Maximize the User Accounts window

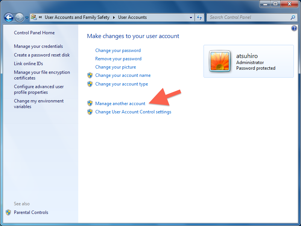coord(275,4)
